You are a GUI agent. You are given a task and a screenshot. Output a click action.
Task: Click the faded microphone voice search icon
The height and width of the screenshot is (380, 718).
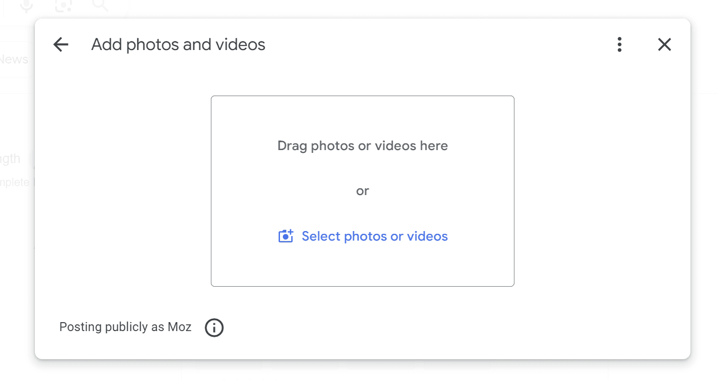[26, 6]
